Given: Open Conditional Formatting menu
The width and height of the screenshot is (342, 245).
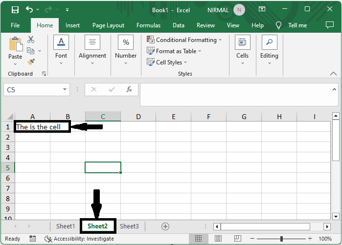Looking at the screenshot, I should pyautogui.click(x=184, y=40).
